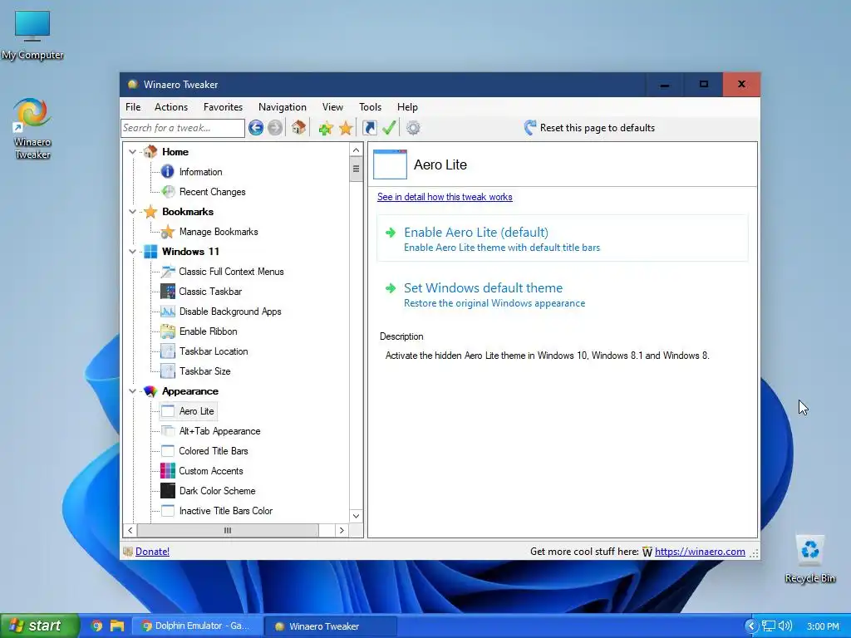Click the Winaero Tweaker taskbar button

click(x=331, y=626)
